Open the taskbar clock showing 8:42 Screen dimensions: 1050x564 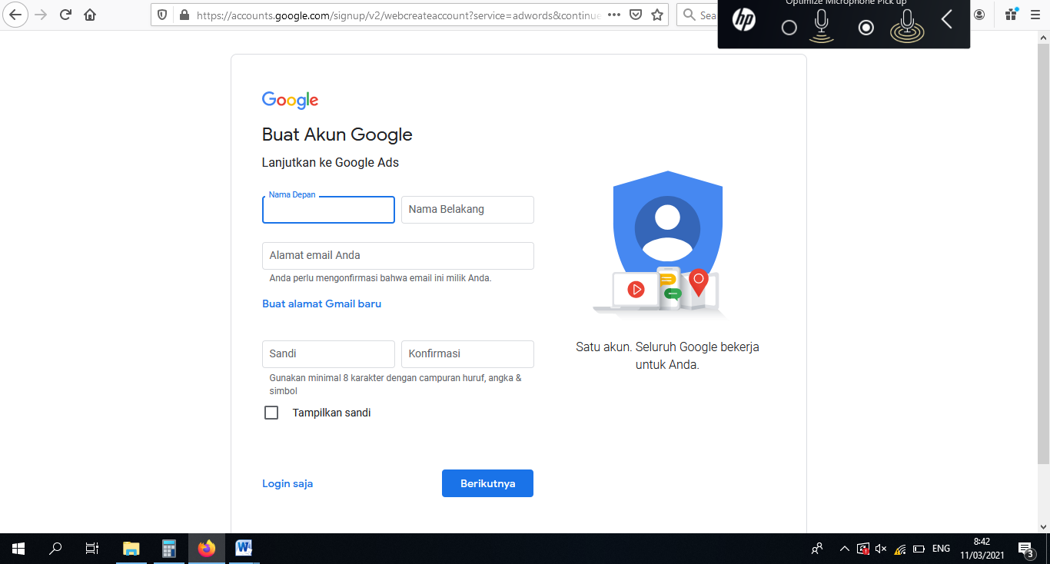pos(982,549)
